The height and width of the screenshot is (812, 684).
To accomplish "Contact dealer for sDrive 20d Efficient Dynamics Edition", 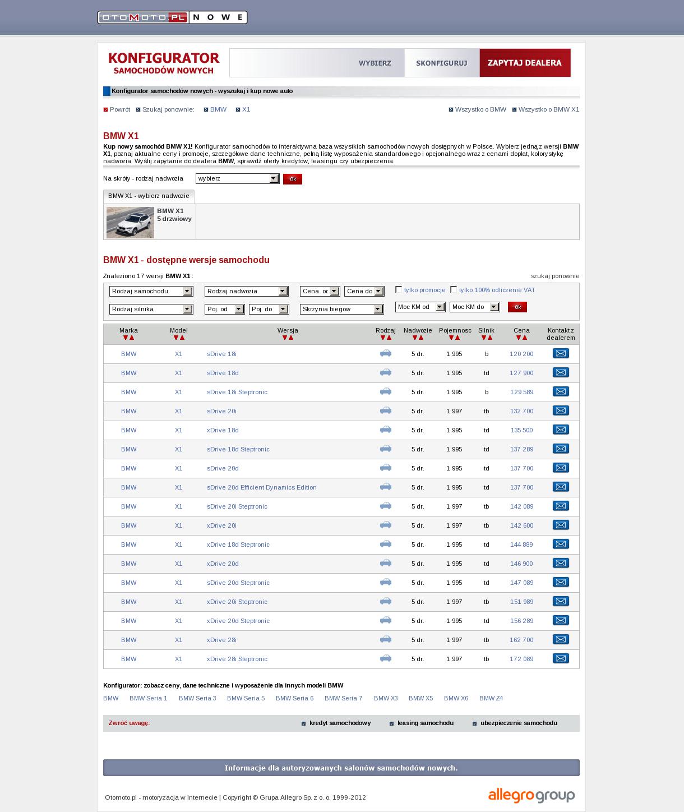I will click(561, 487).
